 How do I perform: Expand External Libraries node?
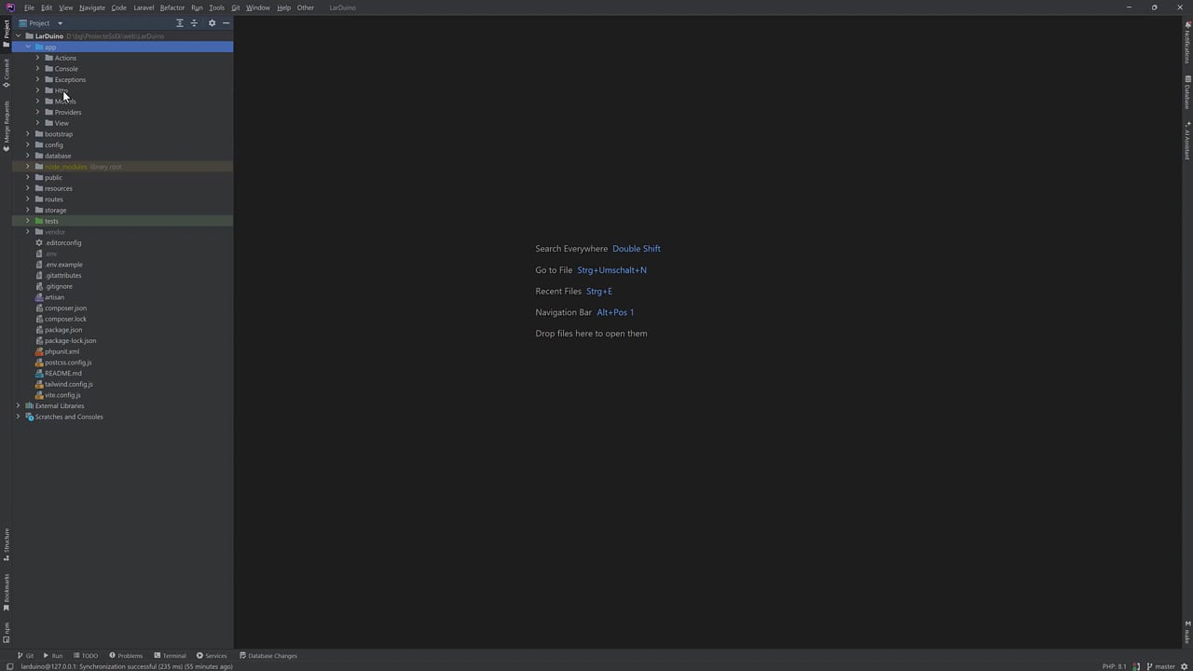(18, 405)
